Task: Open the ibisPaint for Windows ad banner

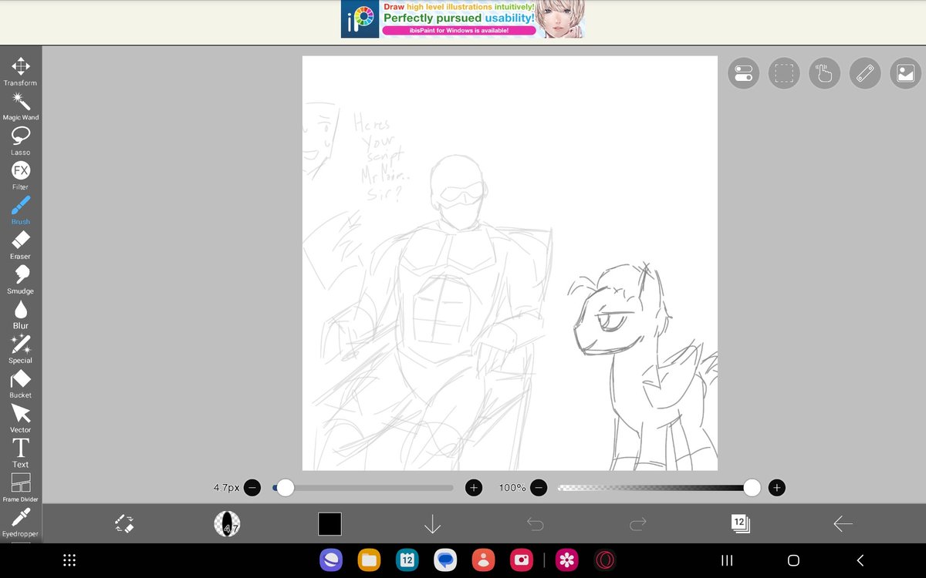Action: pos(463,19)
